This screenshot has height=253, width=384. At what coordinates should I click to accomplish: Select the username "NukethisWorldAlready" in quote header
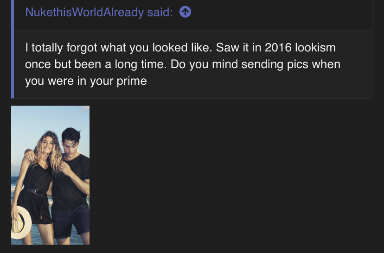[x=84, y=12]
